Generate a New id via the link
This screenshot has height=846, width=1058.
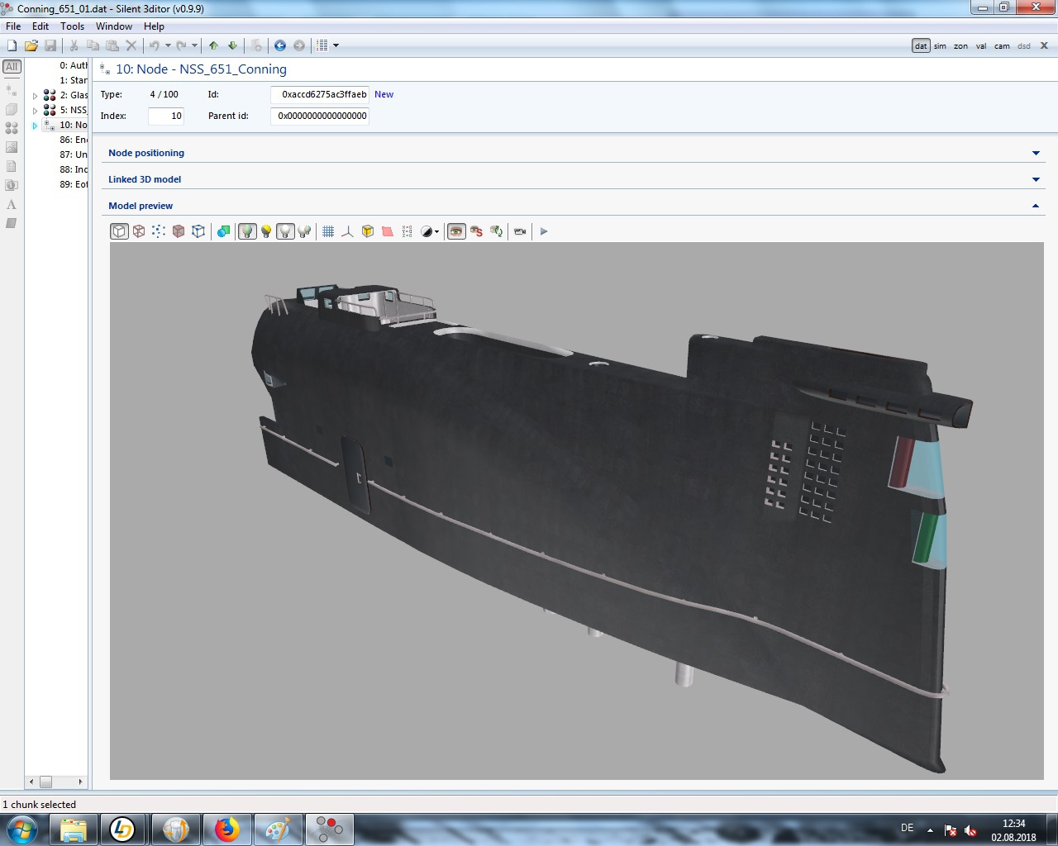click(384, 94)
